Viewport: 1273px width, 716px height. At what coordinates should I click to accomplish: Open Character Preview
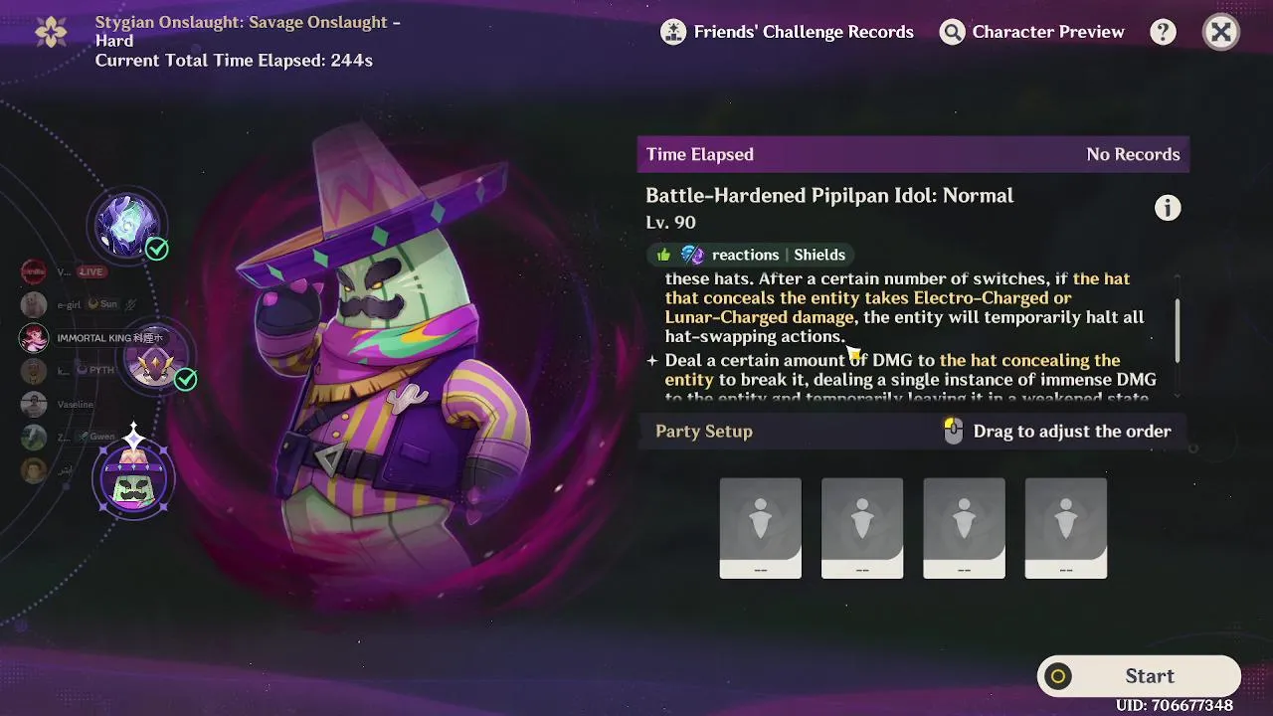click(x=1031, y=32)
